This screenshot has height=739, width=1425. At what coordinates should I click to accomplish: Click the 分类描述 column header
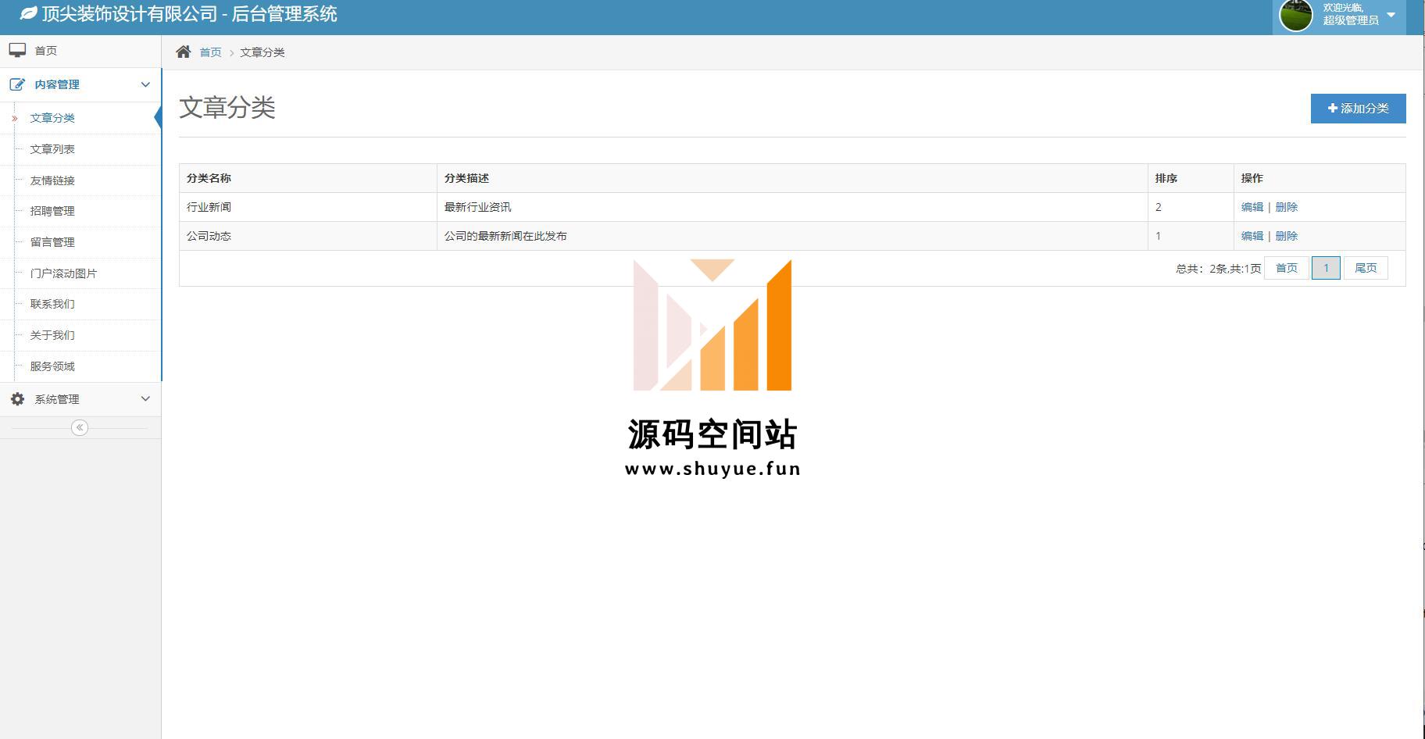(x=792, y=178)
